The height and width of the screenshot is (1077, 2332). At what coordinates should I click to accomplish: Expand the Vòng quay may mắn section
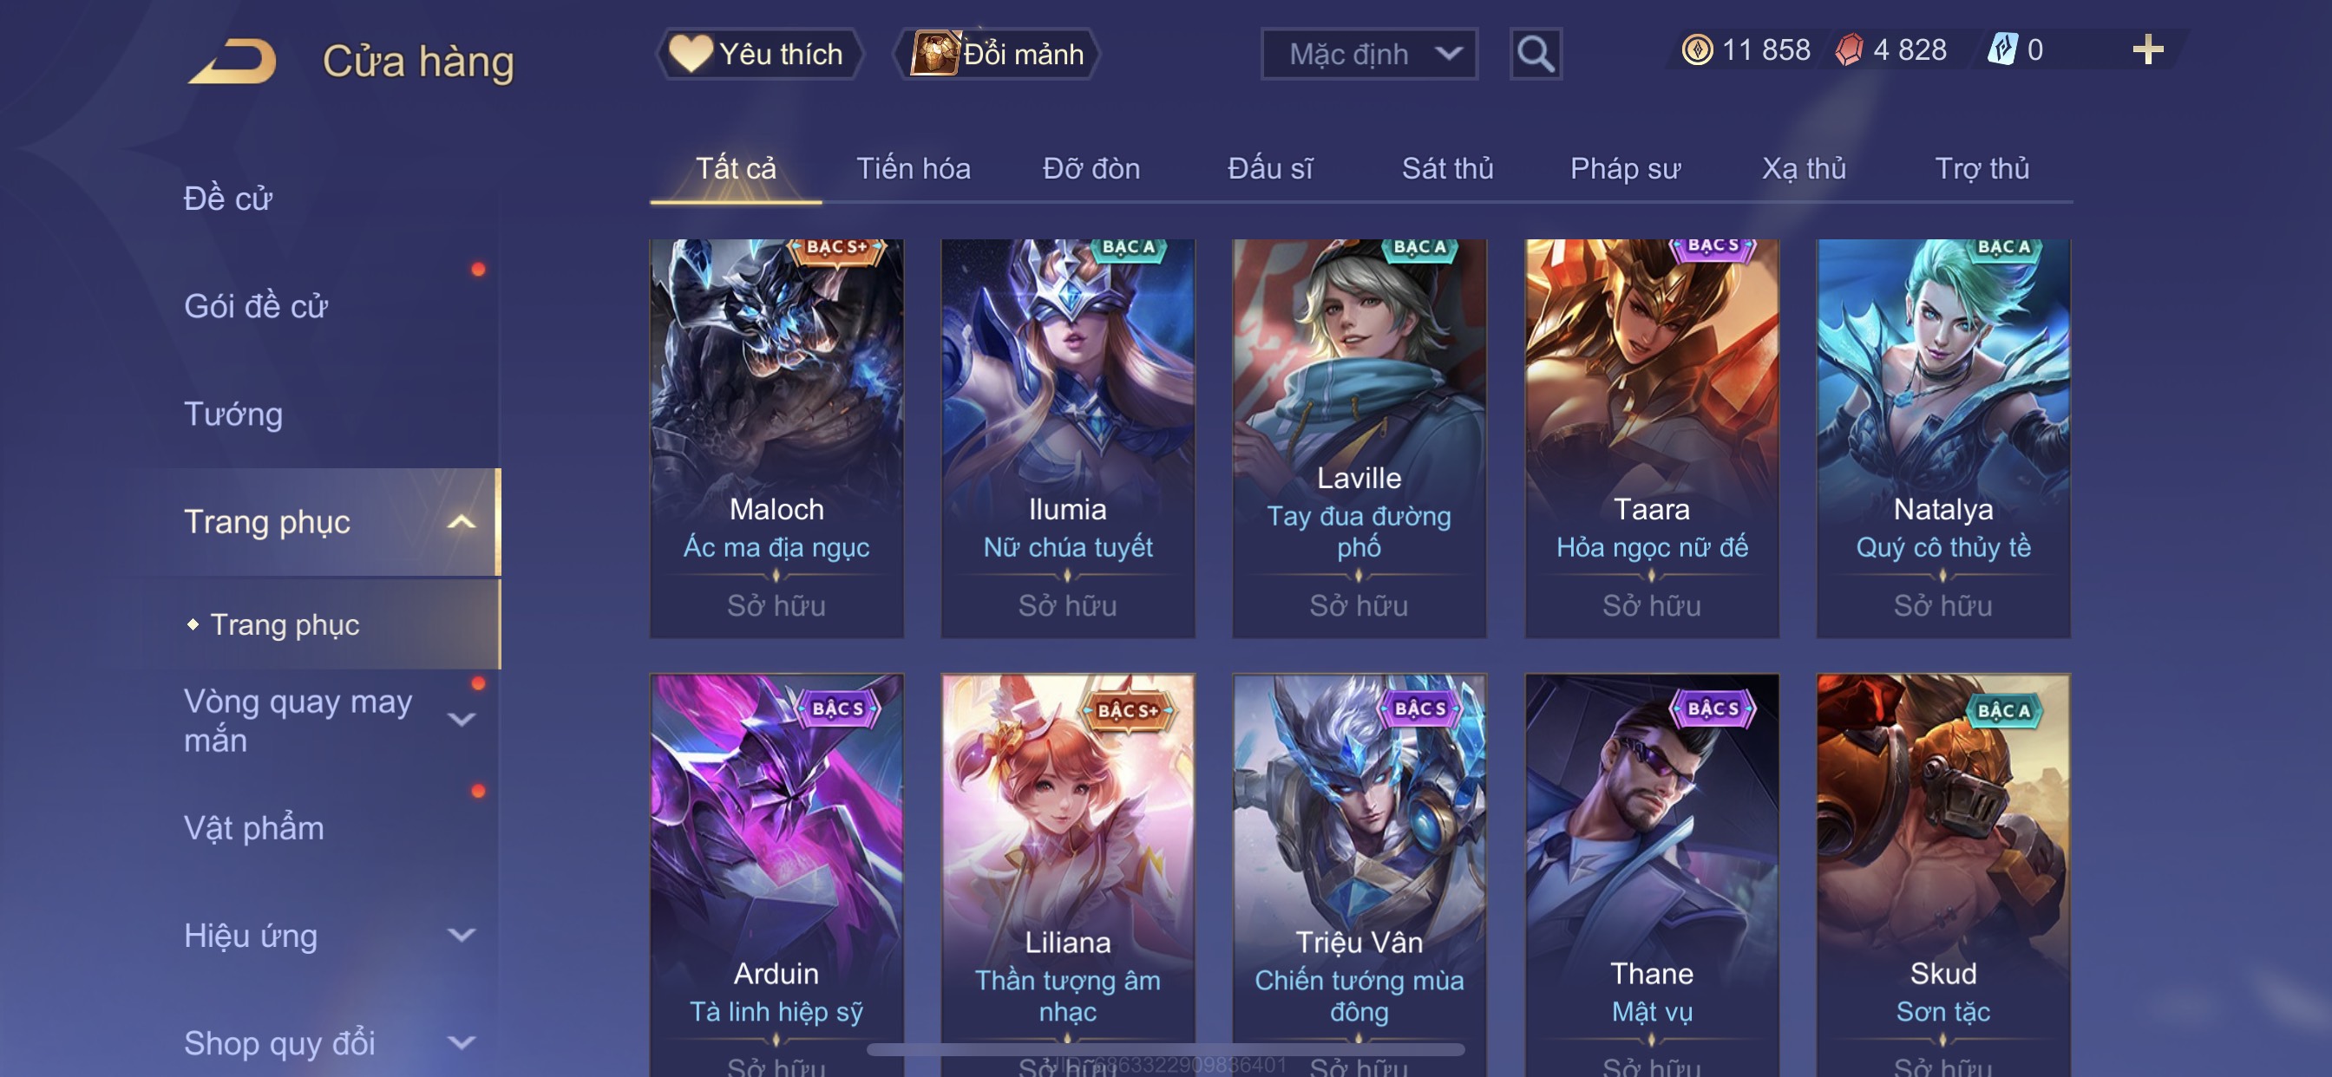[462, 721]
